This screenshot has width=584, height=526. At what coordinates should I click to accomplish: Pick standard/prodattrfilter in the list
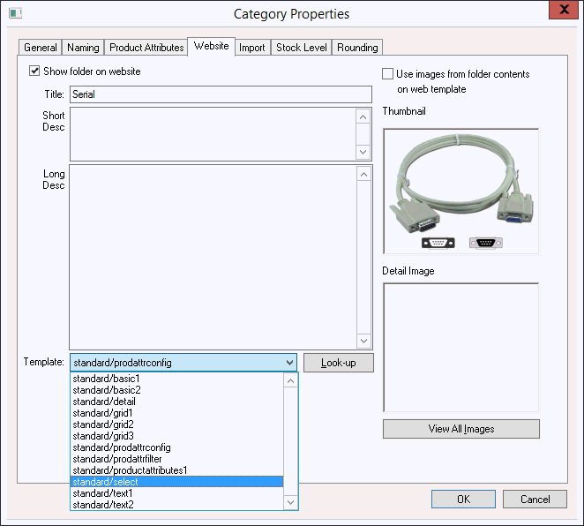176,459
